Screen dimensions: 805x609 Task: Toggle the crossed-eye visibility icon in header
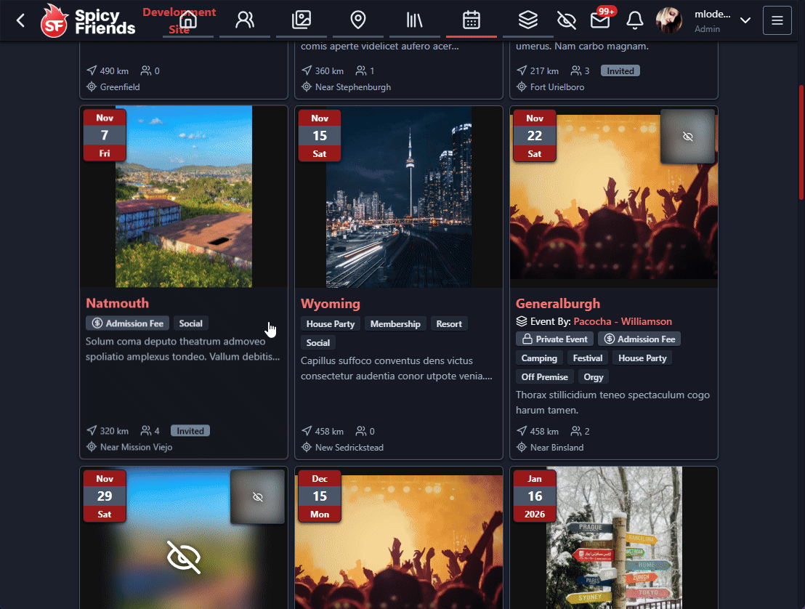click(x=566, y=20)
